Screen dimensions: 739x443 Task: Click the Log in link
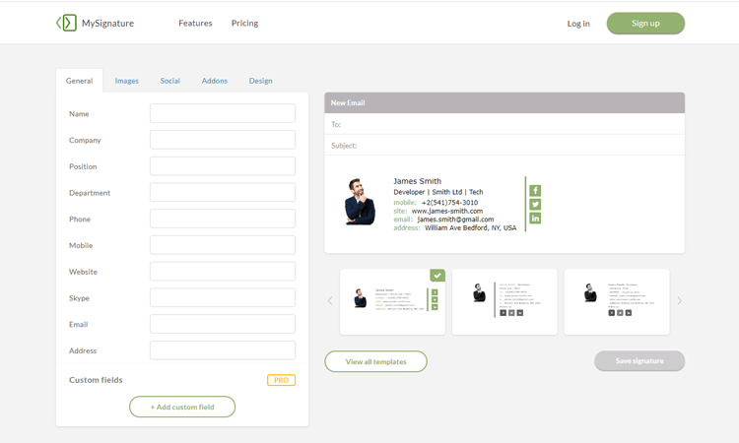click(x=578, y=24)
